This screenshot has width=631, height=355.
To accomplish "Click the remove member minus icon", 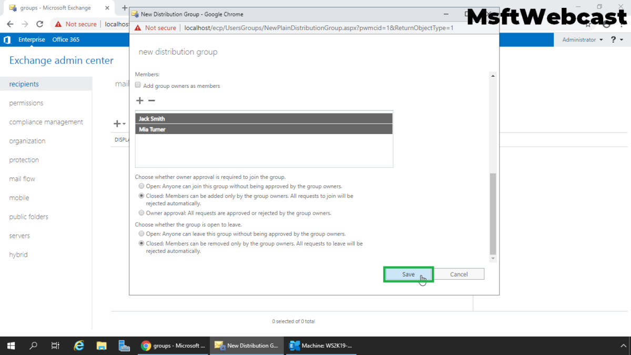I will tap(151, 100).
